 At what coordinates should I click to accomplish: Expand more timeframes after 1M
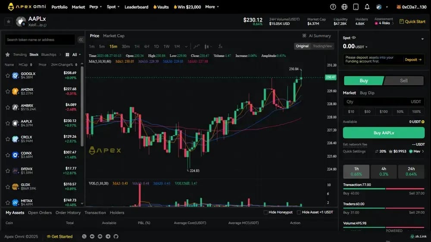point(186,47)
